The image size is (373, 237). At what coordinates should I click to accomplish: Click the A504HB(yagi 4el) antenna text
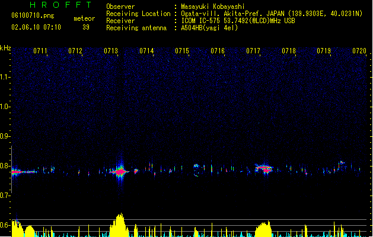coord(209,28)
